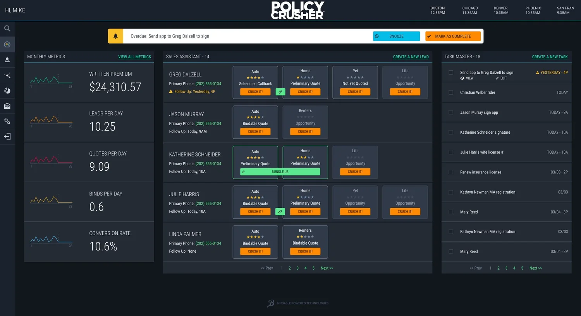This screenshot has width=581, height=316.
Task: Check the Christian Weber rider task
Action: tap(451, 92)
